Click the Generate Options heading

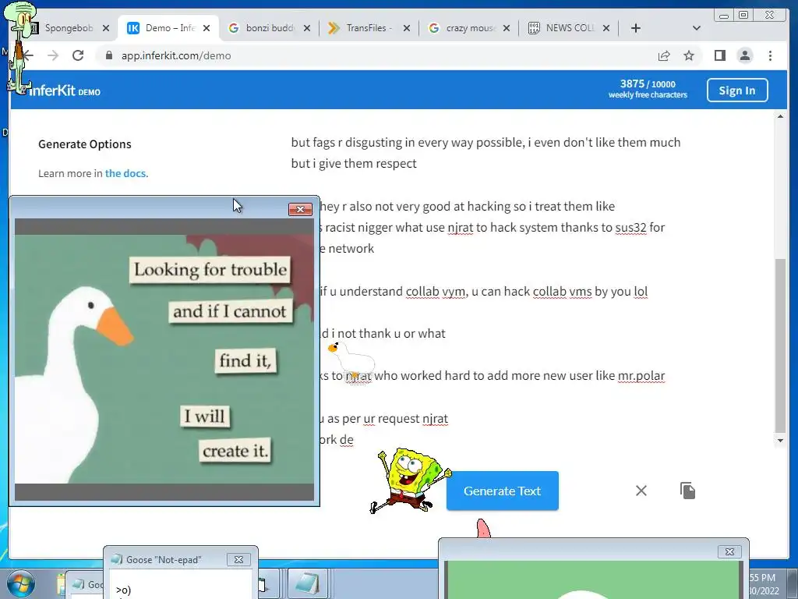[84, 144]
